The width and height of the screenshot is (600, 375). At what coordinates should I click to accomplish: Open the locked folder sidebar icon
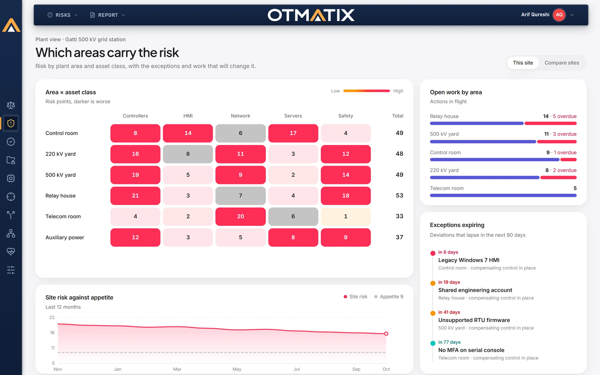[11, 160]
